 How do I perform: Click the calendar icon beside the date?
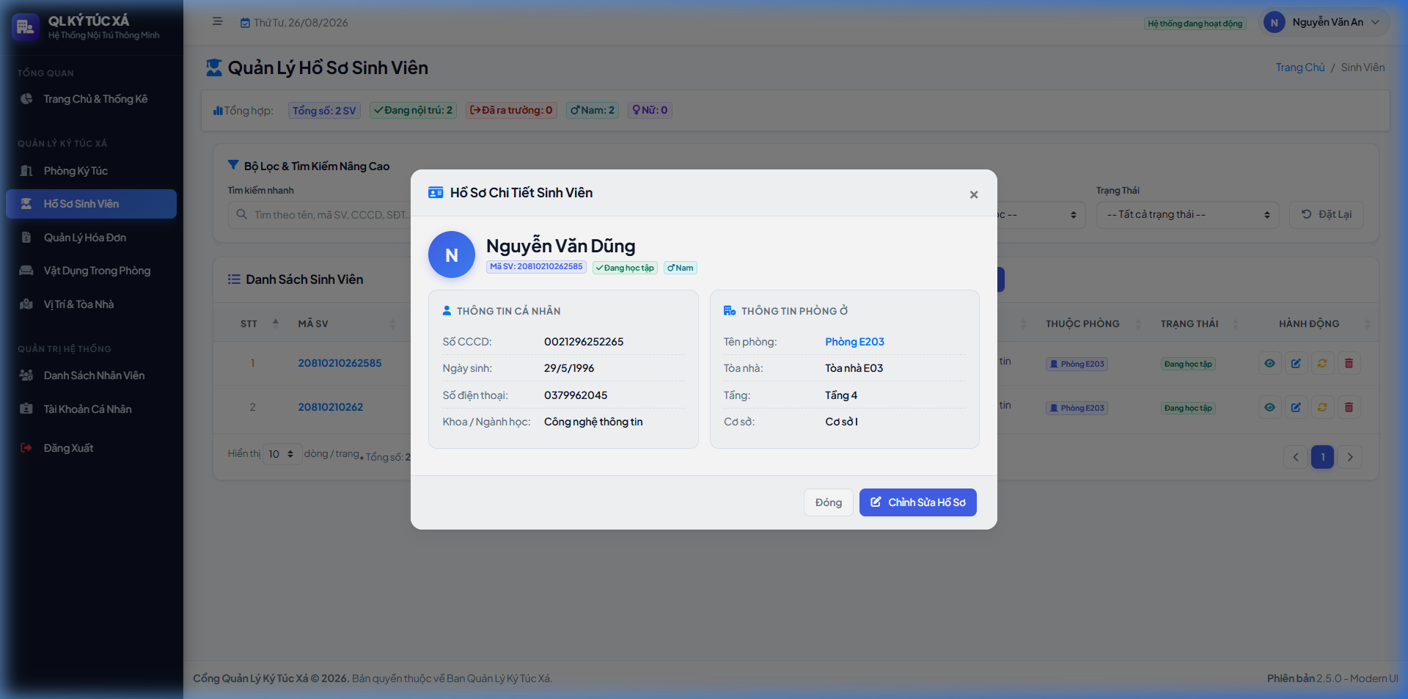246,23
